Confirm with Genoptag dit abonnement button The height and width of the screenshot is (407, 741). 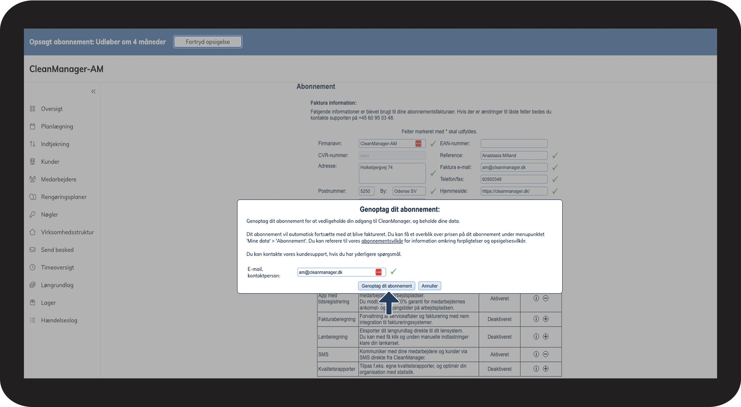(387, 286)
